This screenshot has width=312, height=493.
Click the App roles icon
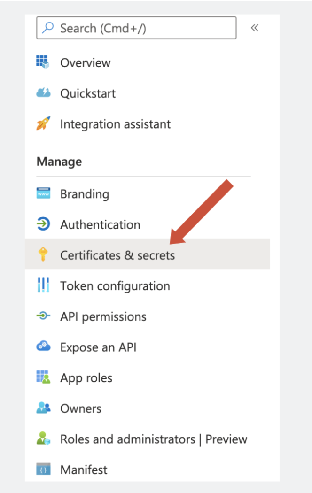click(43, 377)
